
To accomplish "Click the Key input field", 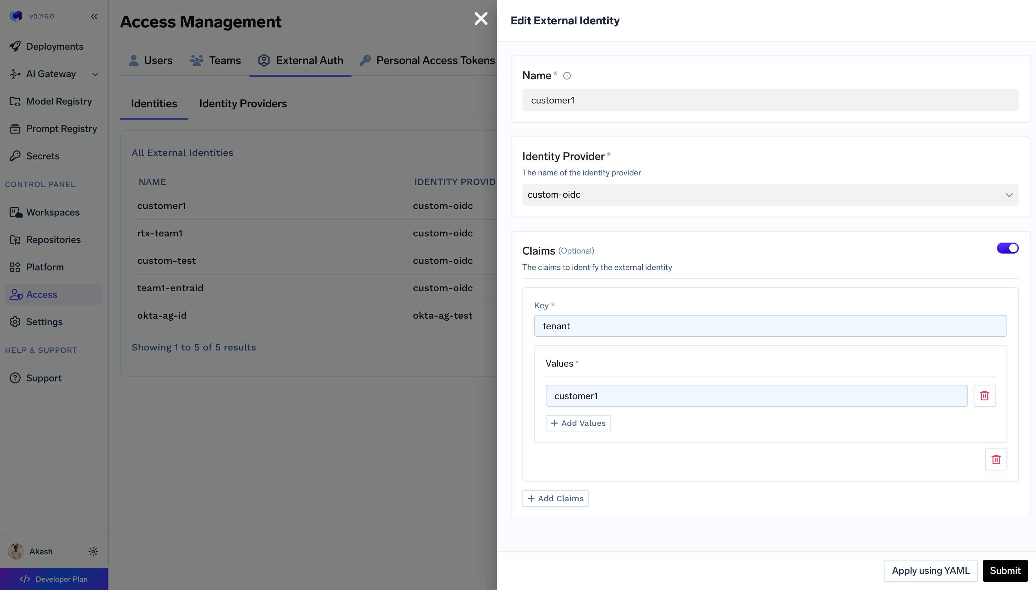I will tap(770, 326).
